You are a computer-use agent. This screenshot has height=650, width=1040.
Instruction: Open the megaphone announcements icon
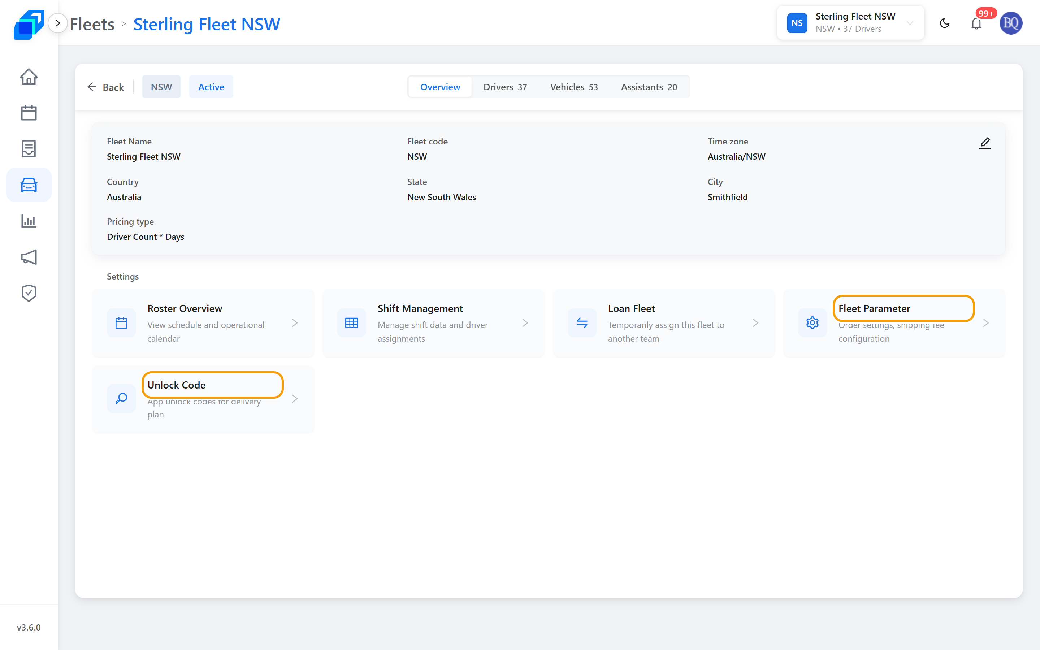29,257
